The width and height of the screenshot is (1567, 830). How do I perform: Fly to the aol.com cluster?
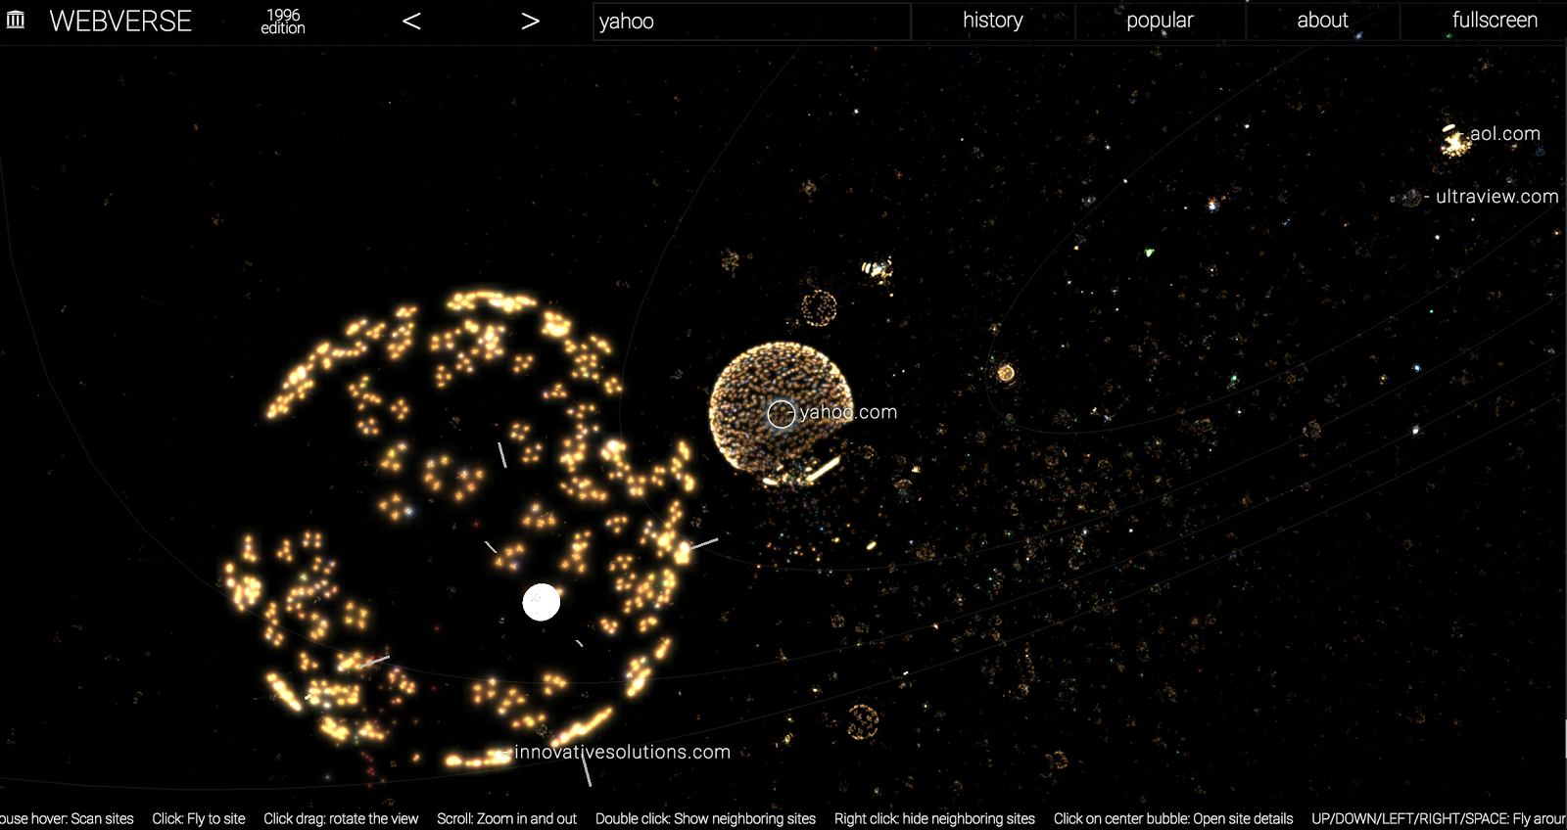1454,143
